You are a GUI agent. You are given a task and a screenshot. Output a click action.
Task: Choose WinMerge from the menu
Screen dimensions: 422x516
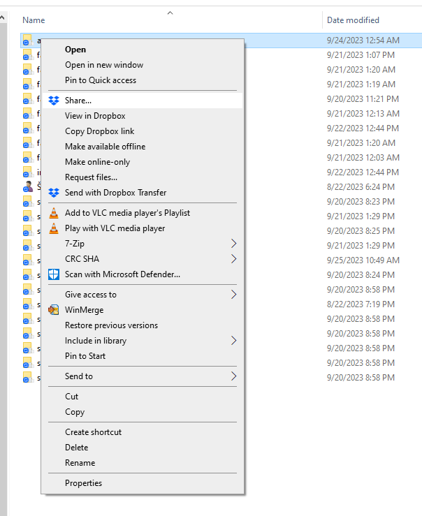point(143,310)
